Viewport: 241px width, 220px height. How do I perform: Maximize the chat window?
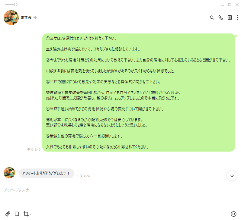[230, 5]
